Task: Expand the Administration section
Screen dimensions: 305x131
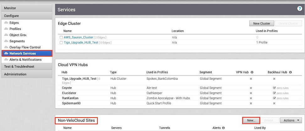Action: [26, 74]
